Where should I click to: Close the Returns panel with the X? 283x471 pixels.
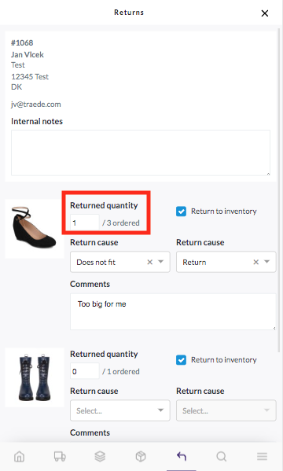[x=265, y=13]
